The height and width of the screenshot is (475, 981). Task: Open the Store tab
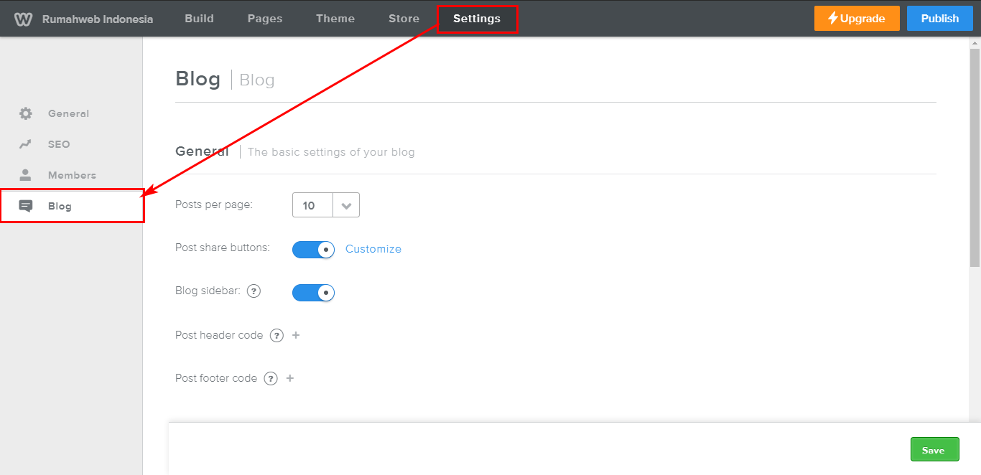[404, 19]
